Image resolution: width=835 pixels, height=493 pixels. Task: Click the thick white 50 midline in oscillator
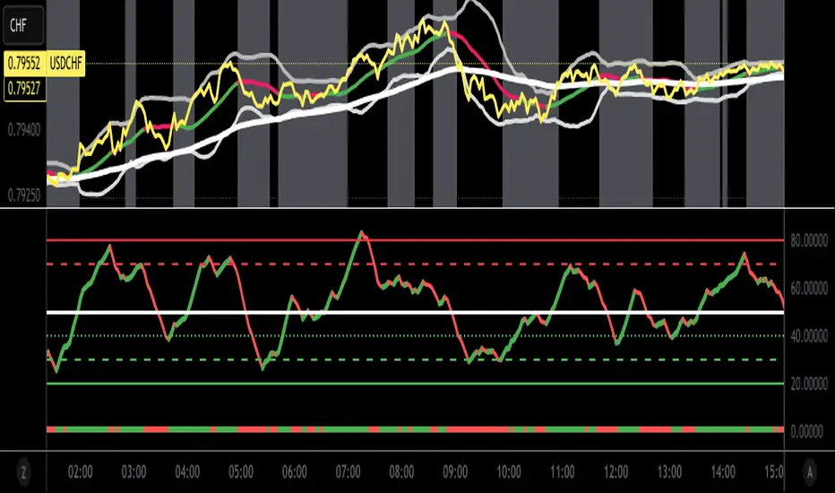point(416,312)
